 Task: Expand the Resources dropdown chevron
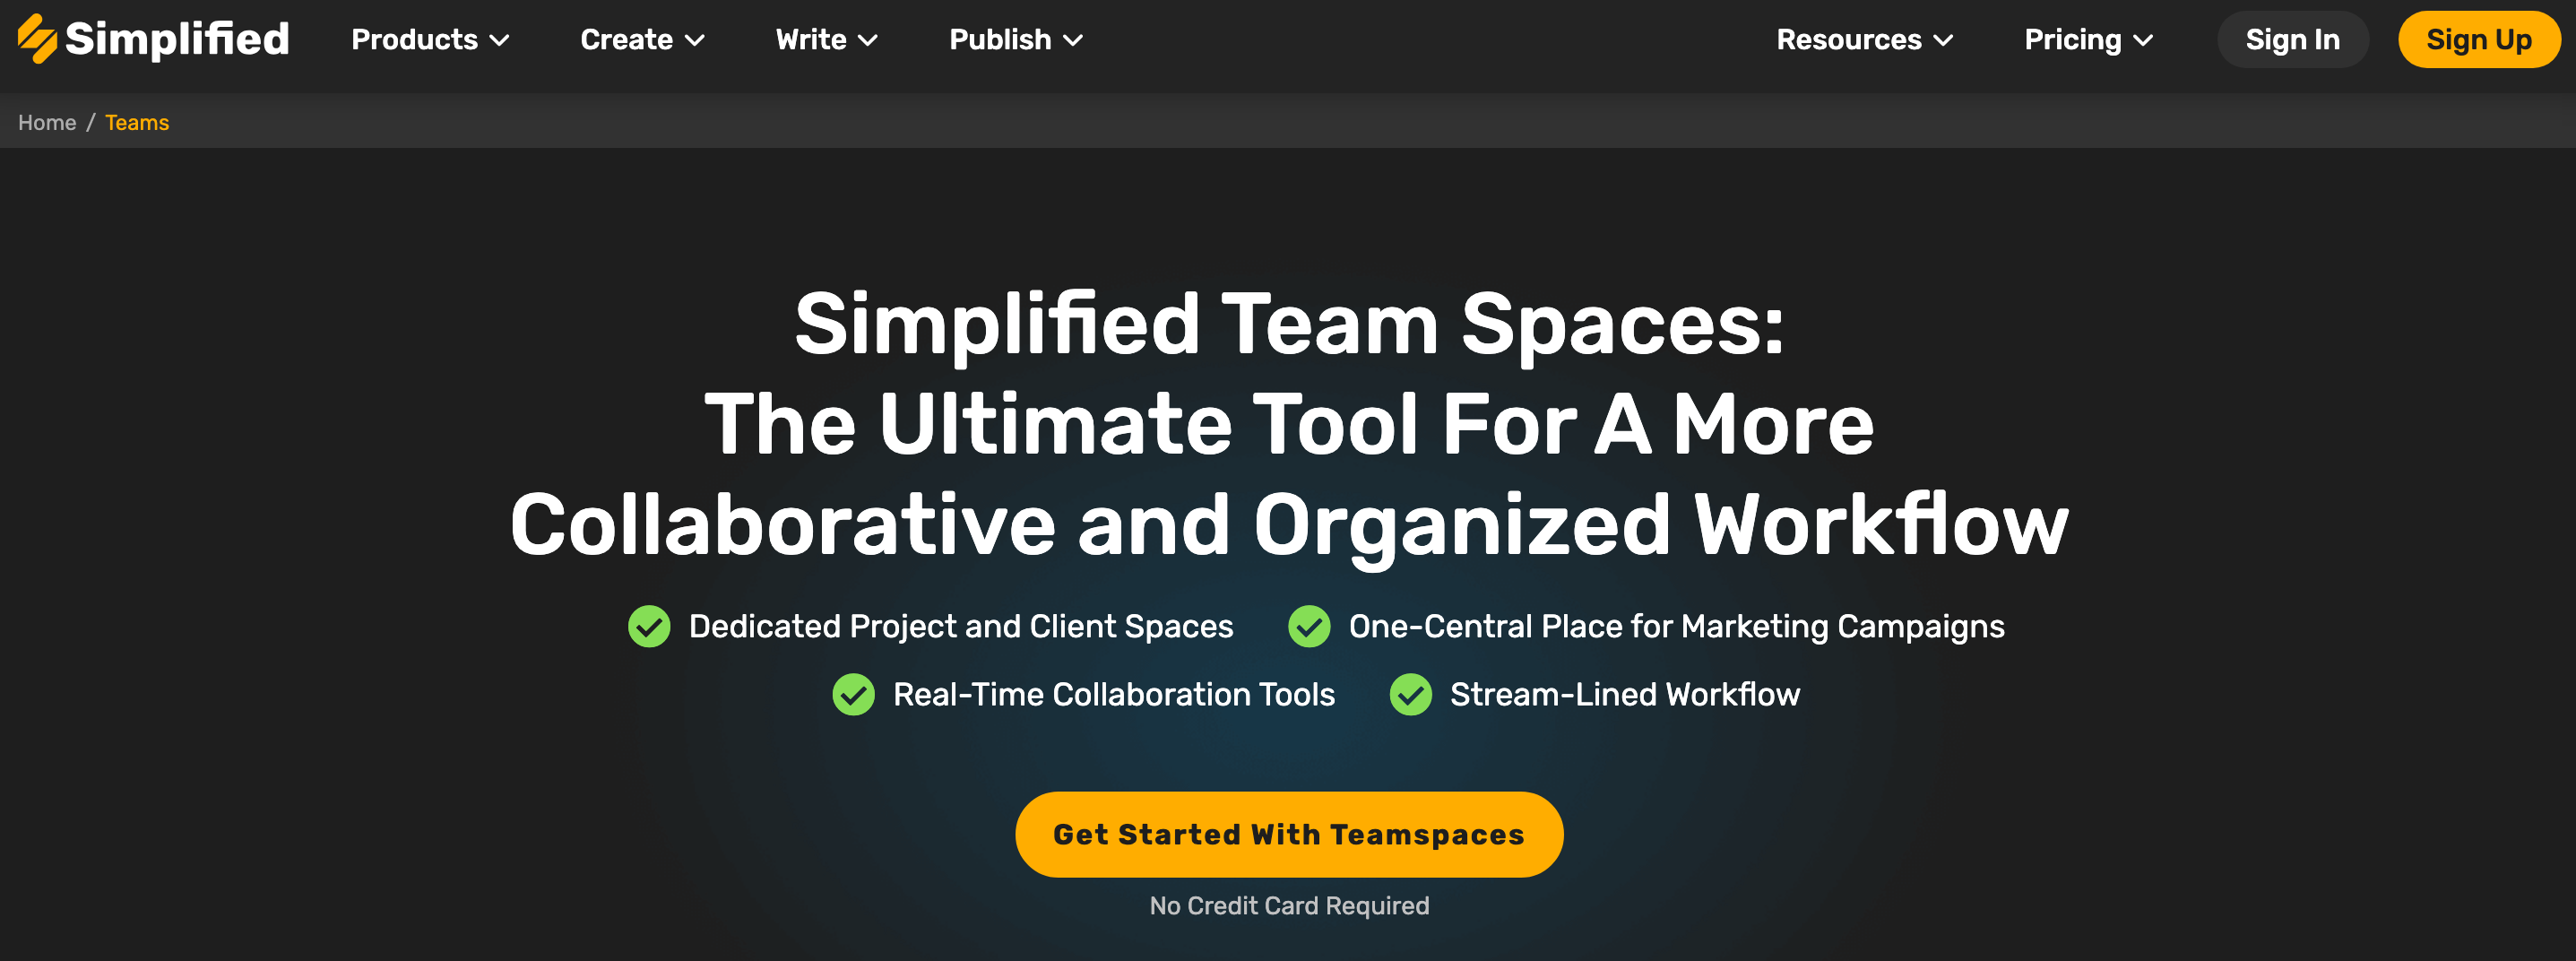tap(1943, 41)
